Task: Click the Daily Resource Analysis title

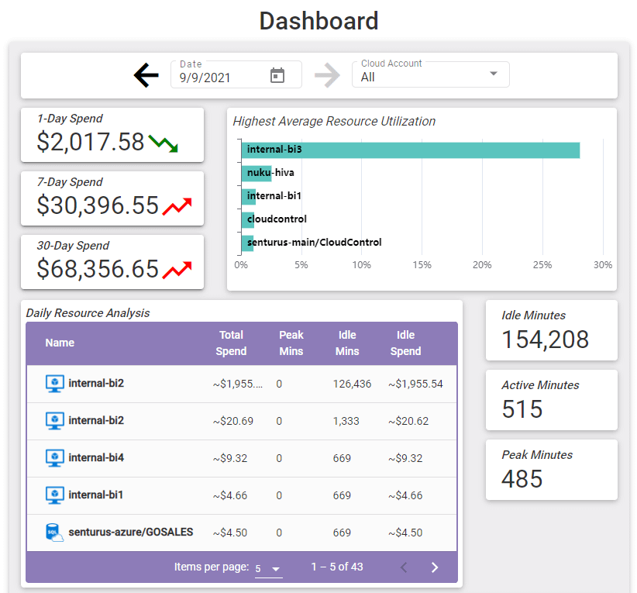Action: tap(88, 313)
